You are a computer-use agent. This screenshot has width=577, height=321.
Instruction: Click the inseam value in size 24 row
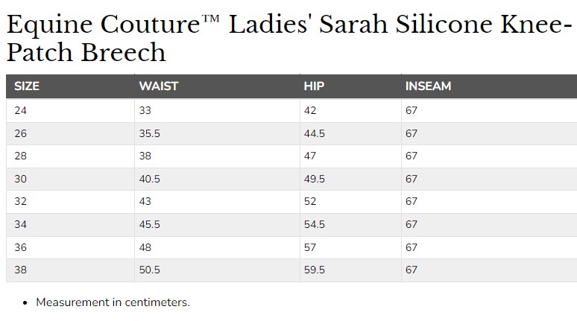[x=412, y=111]
